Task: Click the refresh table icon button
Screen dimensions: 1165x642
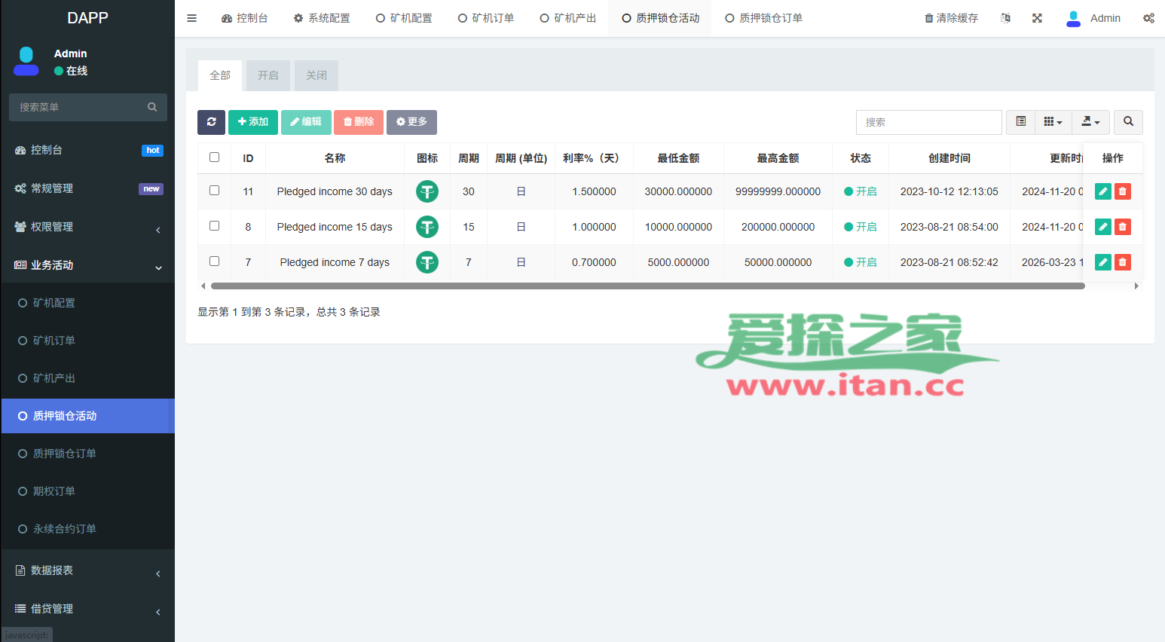Action: [x=211, y=122]
